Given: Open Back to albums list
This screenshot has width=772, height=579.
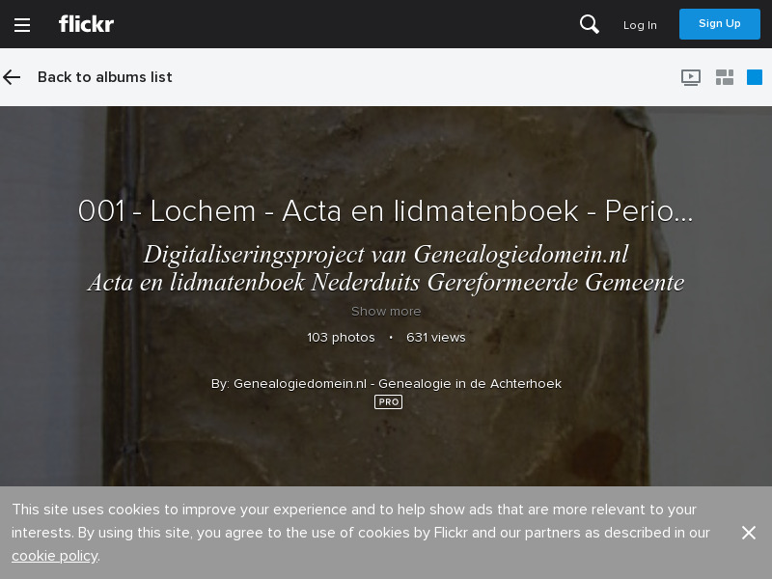Looking at the screenshot, I should [104, 77].
